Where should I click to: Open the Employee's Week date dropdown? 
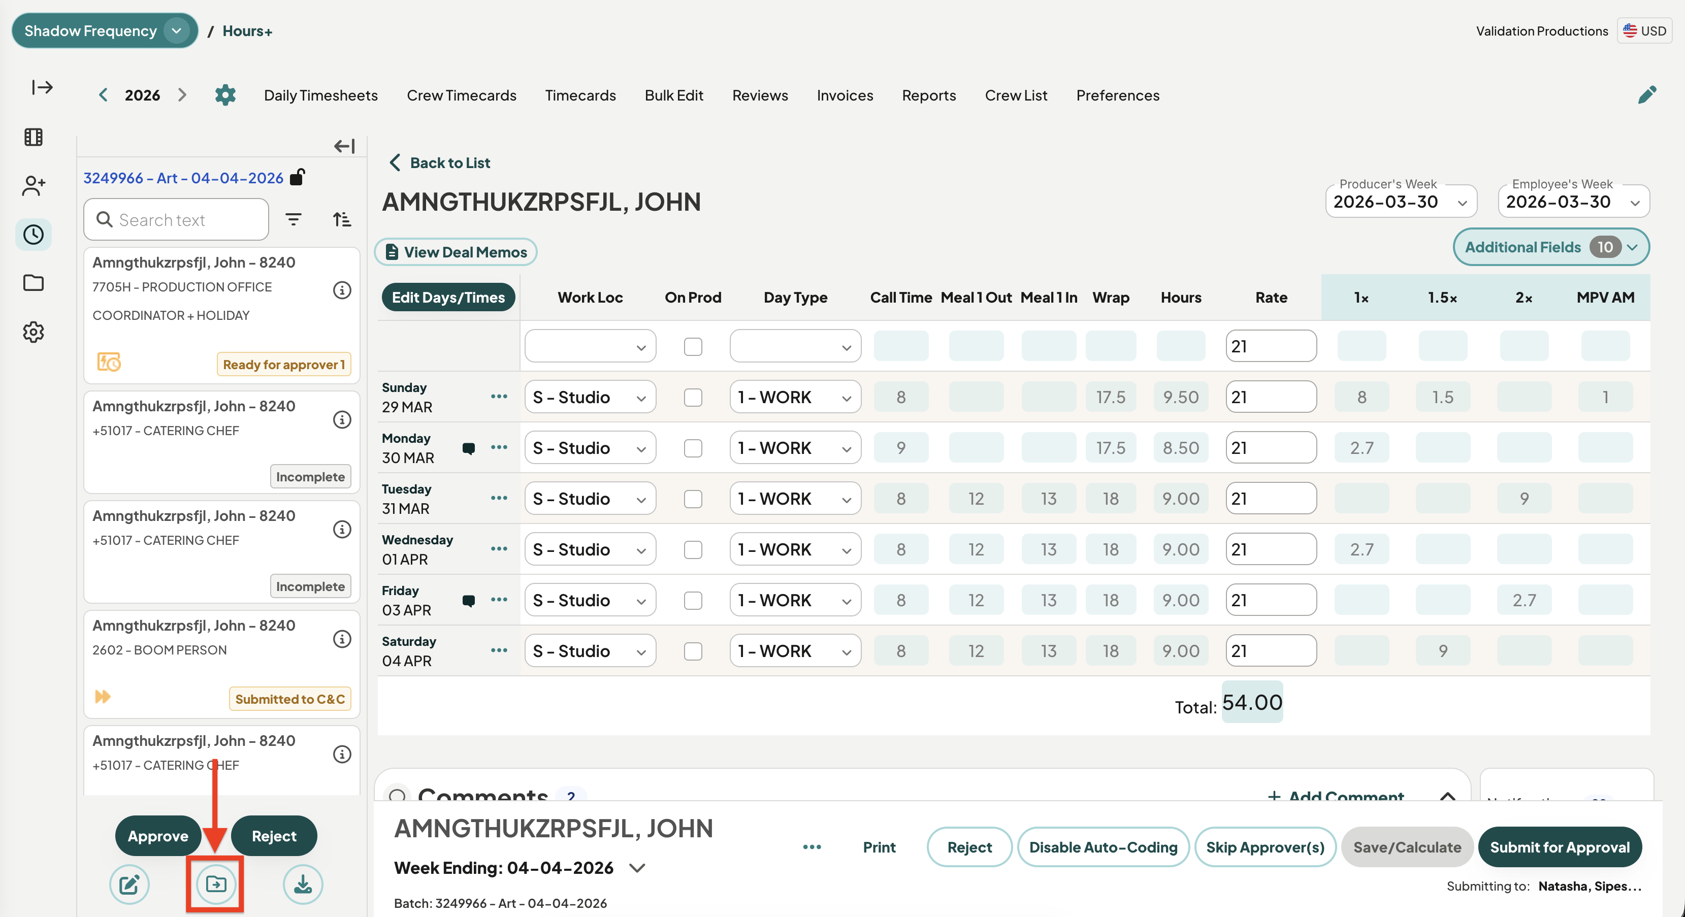point(1573,202)
